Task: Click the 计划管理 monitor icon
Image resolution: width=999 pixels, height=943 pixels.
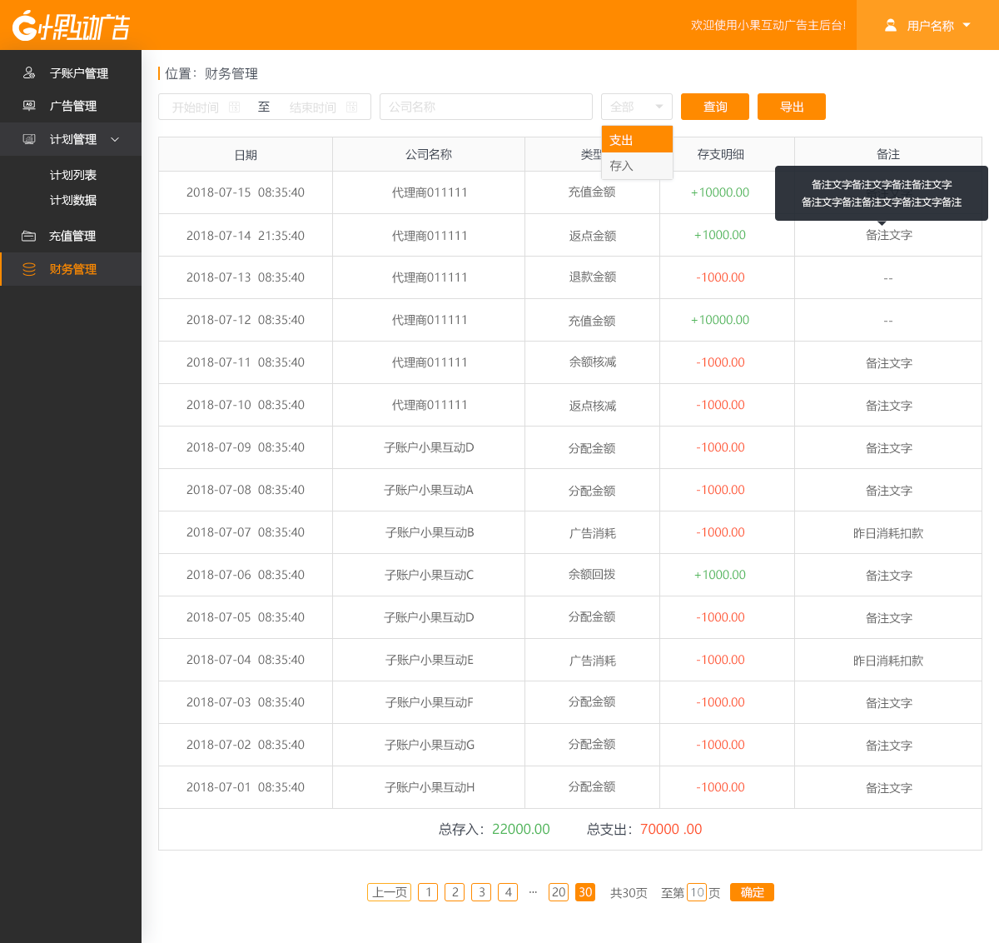Action: 29,139
